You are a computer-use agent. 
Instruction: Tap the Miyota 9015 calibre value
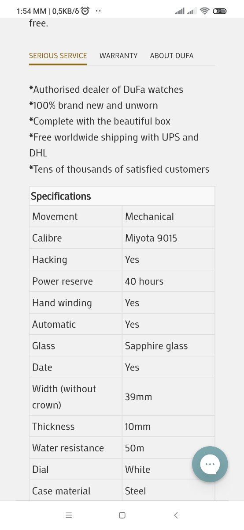click(x=151, y=238)
